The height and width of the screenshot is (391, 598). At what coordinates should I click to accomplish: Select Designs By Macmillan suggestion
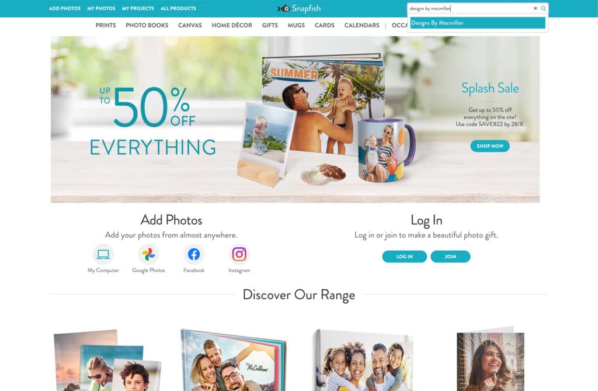click(x=478, y=23)
